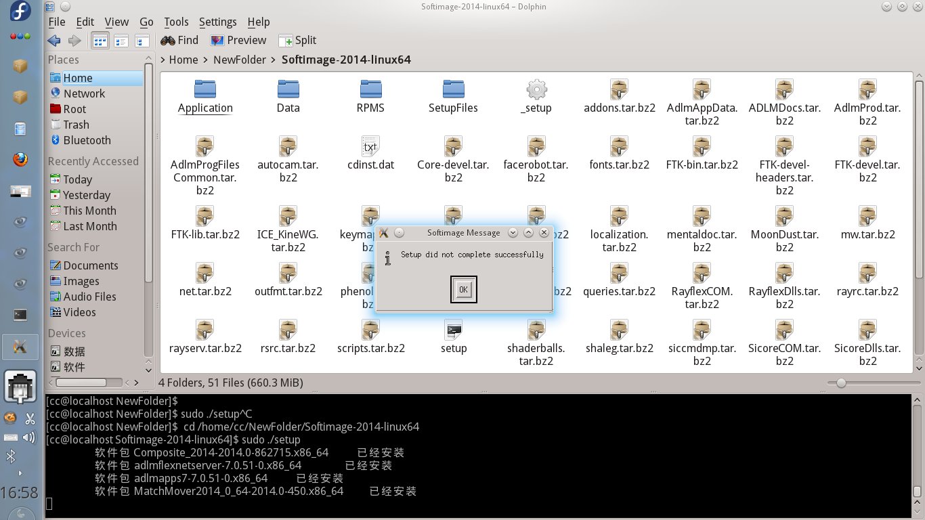925x520 pixels.
Task: Show files accessed Yesterday
Action: (x=95, y=195)
